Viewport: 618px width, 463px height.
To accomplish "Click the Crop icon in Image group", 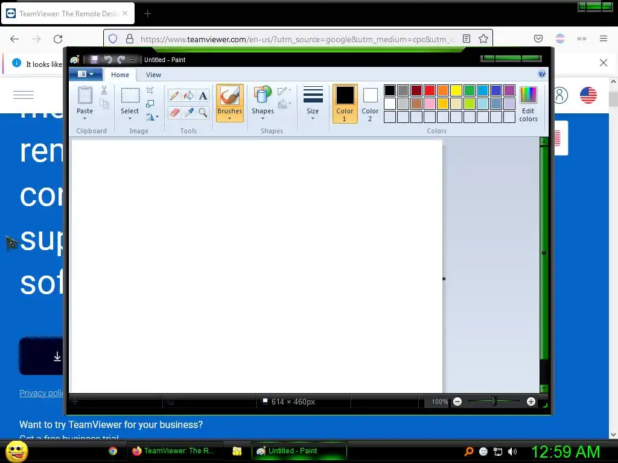I will click(x=150, y=90).
